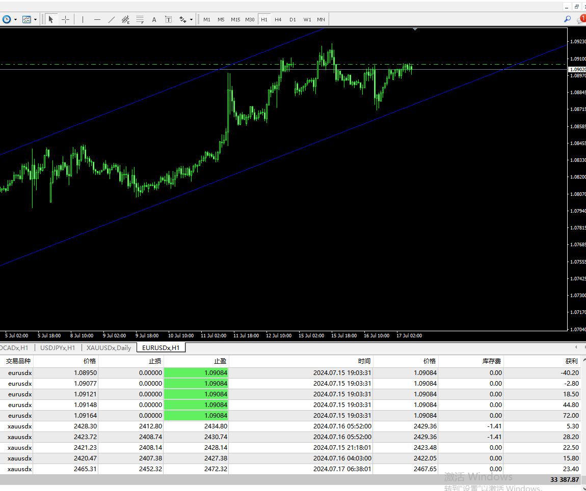Select the Text Label tool

pyautogui.click(x=169, y=19)
